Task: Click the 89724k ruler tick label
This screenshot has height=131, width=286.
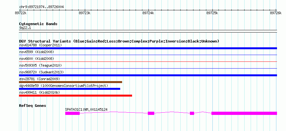Action: (148, 13)
